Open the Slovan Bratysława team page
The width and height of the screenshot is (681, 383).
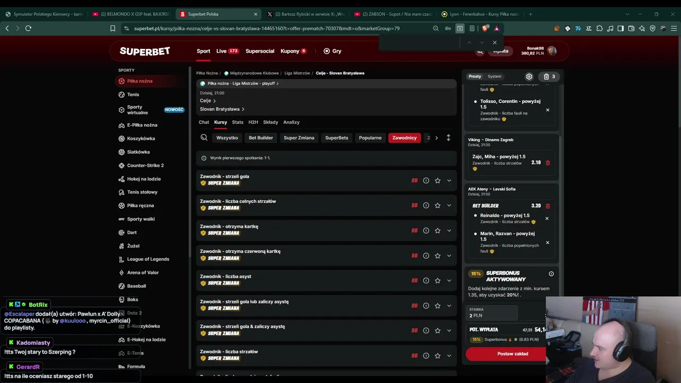tap(222, 109)
